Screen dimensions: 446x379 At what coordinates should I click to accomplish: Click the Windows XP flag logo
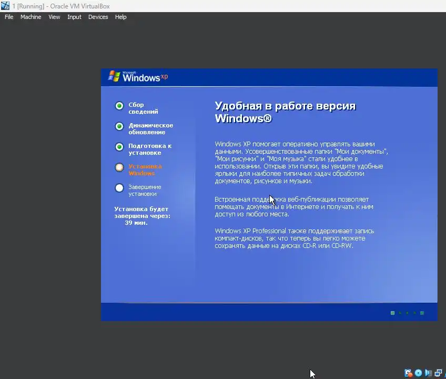point(114,76)
